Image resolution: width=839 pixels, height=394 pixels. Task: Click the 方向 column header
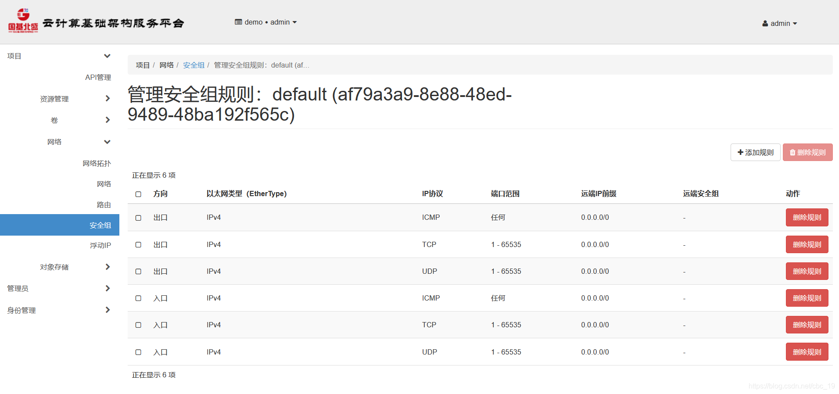160,193
